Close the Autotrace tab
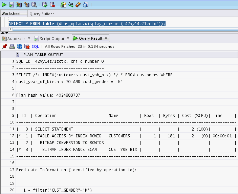The height and width of the screenshot is (194, 238). pos(29,38)
